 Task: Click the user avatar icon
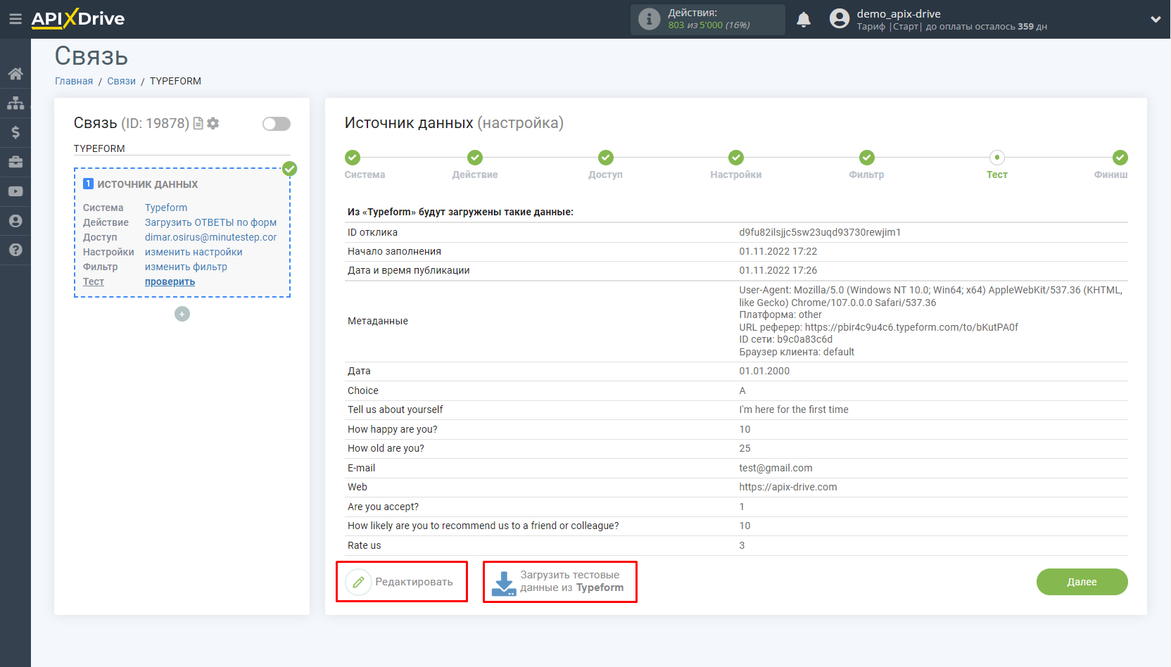tap(840, 19)
